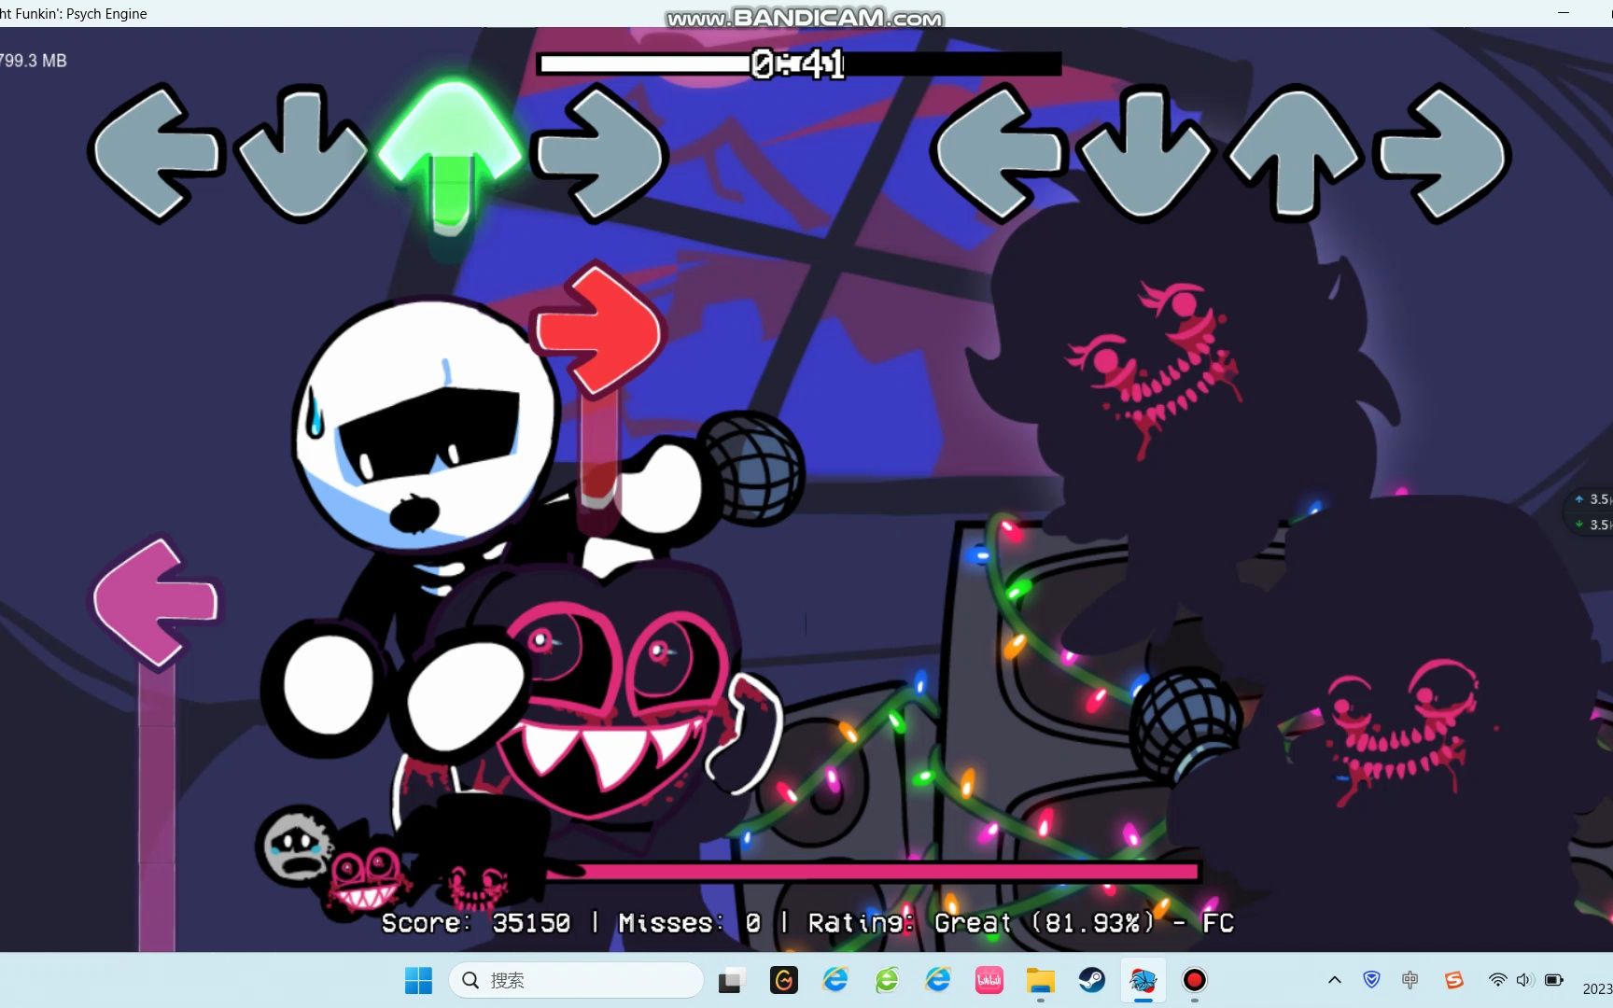Viewport: 1613px width, 1008px height.
Task: Open Internet Explorer beside the bilibili icon
Action: point(937,980)
